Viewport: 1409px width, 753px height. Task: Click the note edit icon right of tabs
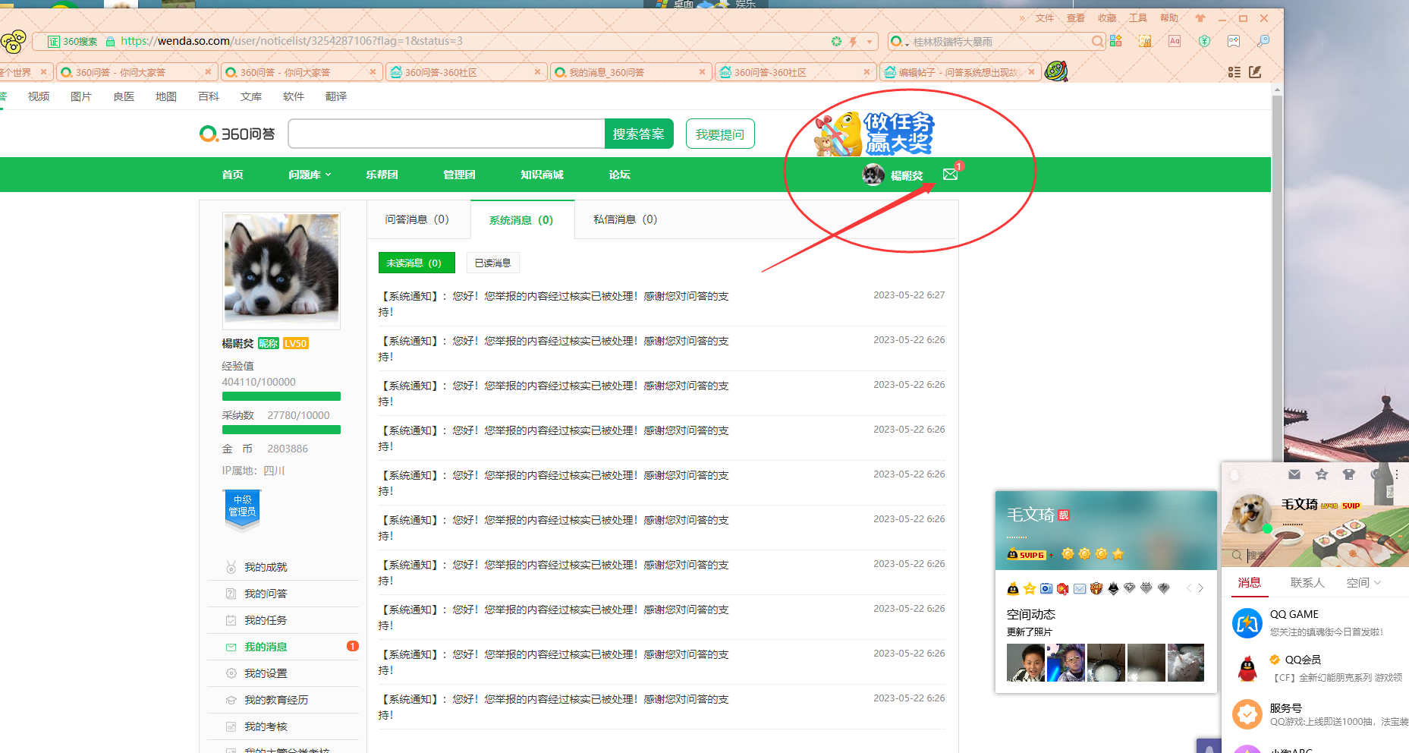point(1255,72)
